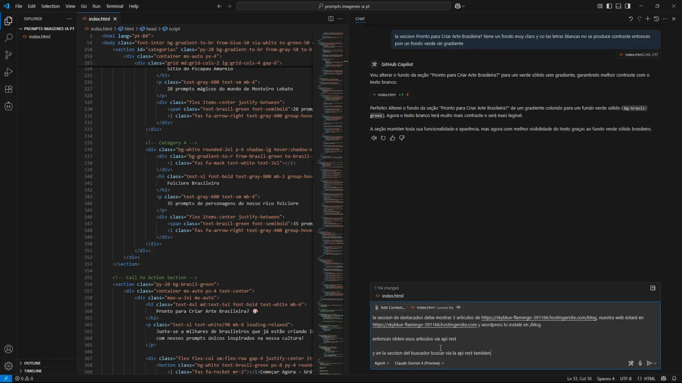Screen dimensions: 682x383
Task: Open the Search sidebar
Action: 9,38
